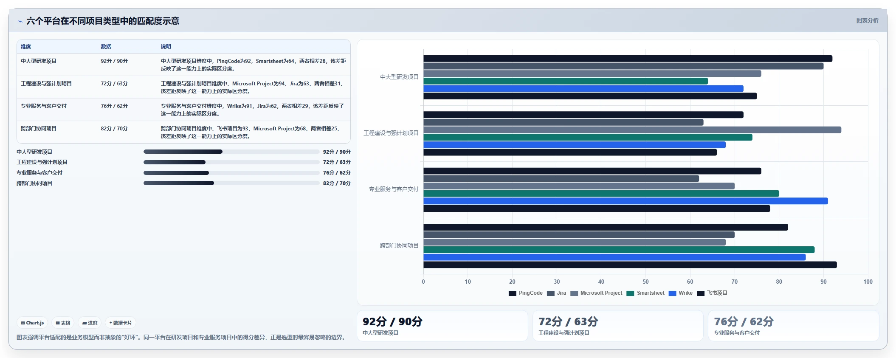Screen dimensions: 896x358
Task: Click the y-axis label 专业服务与客户交付
Action: pyautogui.click(x=394, y=189)
